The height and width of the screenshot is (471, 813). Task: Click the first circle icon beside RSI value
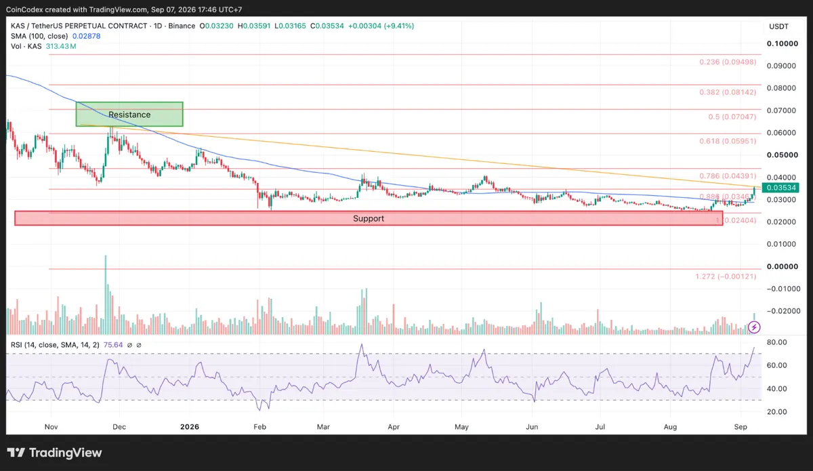[x=130, y=345]
